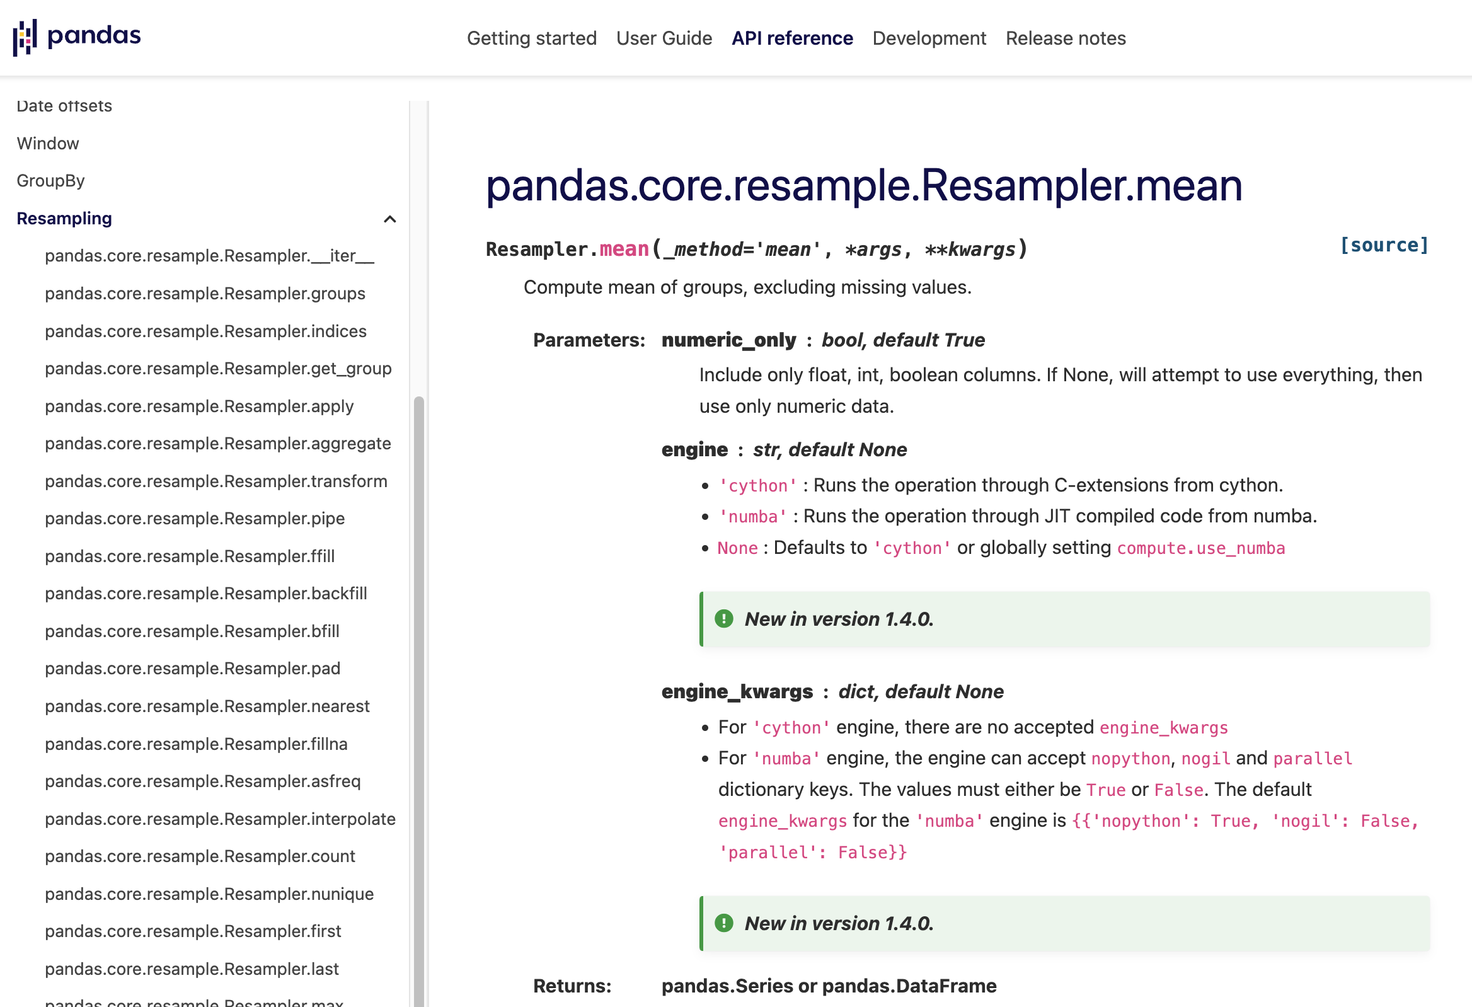1472x1007 pixels.
Task: Open Resampler.pad sidebar link
Action: click(x=193, y=669)
